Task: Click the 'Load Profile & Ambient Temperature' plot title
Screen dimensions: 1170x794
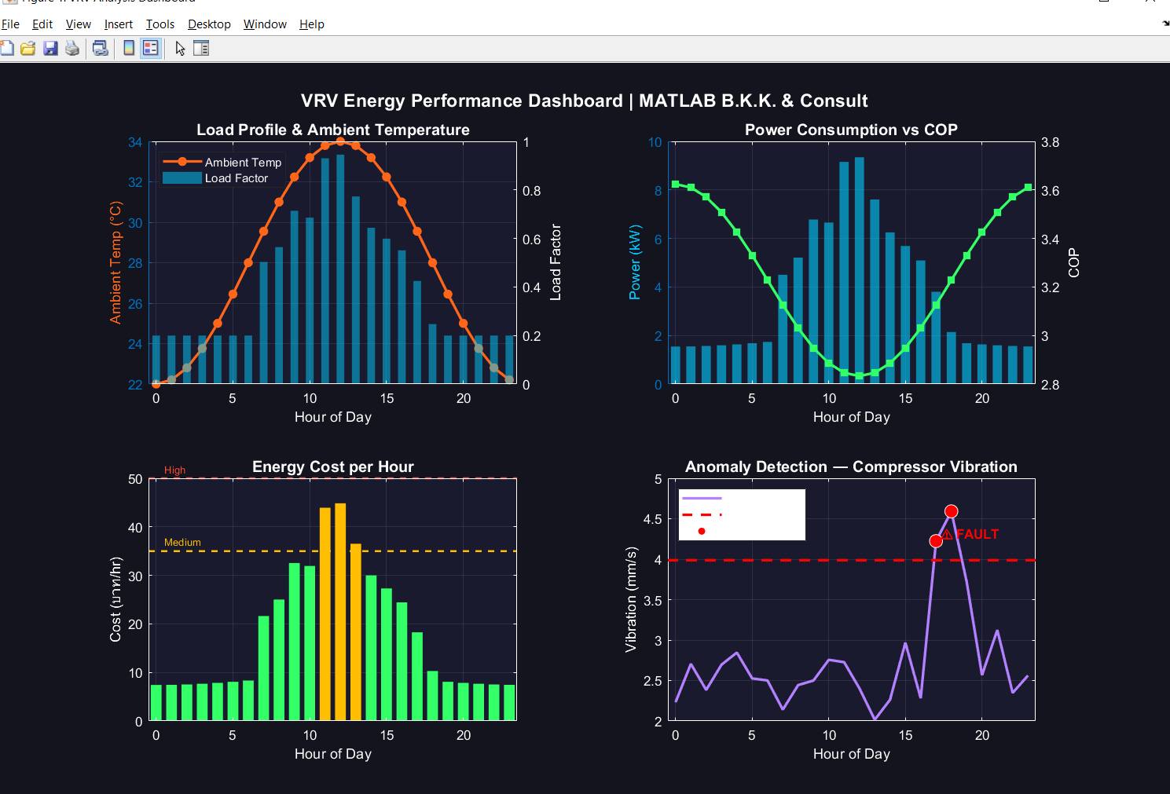Action: [333, 130]
